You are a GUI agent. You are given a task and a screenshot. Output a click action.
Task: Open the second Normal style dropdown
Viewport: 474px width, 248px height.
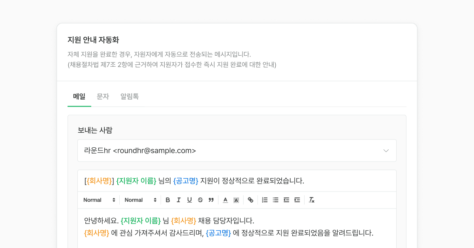pos(141,200)
